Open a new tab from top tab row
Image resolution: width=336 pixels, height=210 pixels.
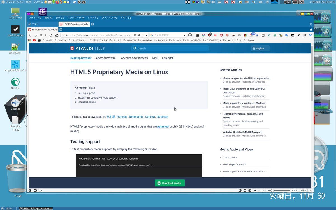[92, 24]
